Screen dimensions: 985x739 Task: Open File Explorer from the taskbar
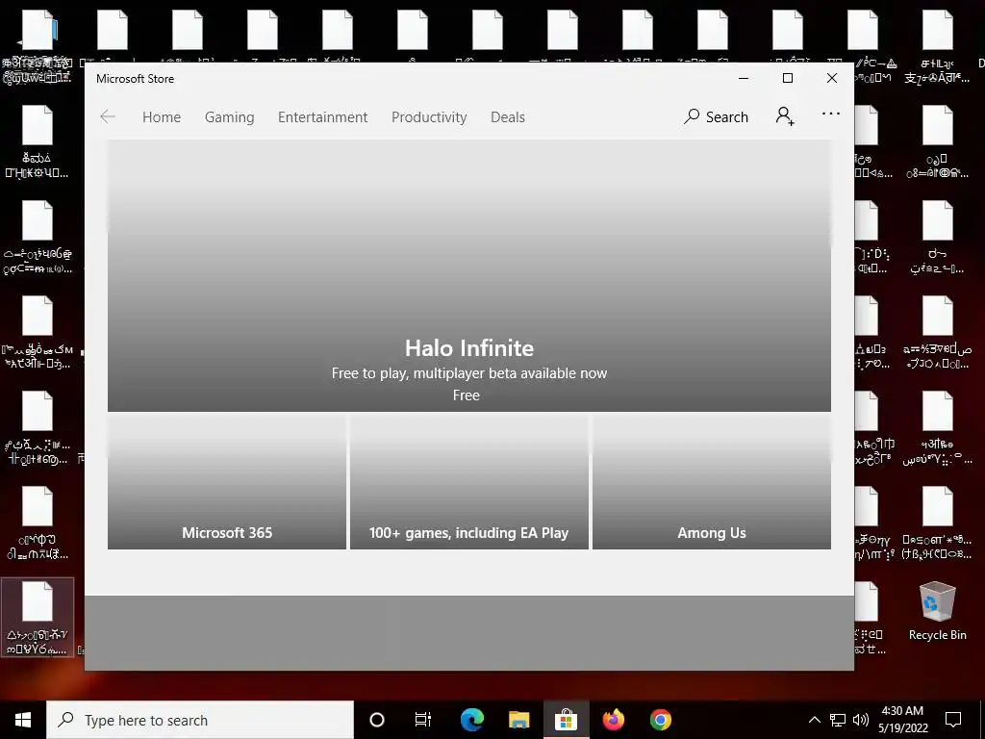(x=518, y=720)
